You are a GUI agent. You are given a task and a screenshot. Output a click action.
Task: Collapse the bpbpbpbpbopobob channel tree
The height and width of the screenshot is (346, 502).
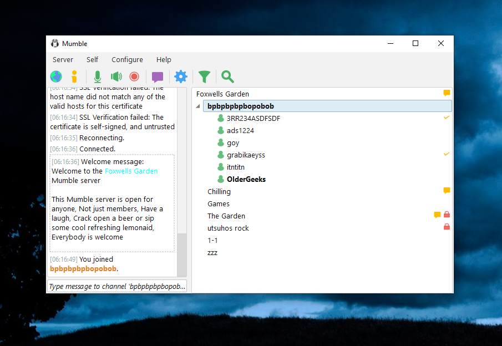pos(198,106)
